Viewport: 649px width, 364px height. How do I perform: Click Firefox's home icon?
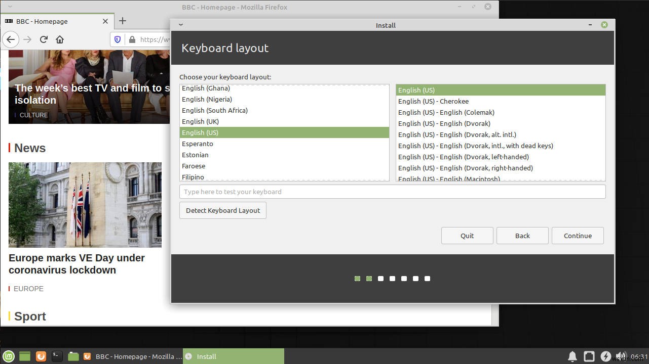point(60,39)
